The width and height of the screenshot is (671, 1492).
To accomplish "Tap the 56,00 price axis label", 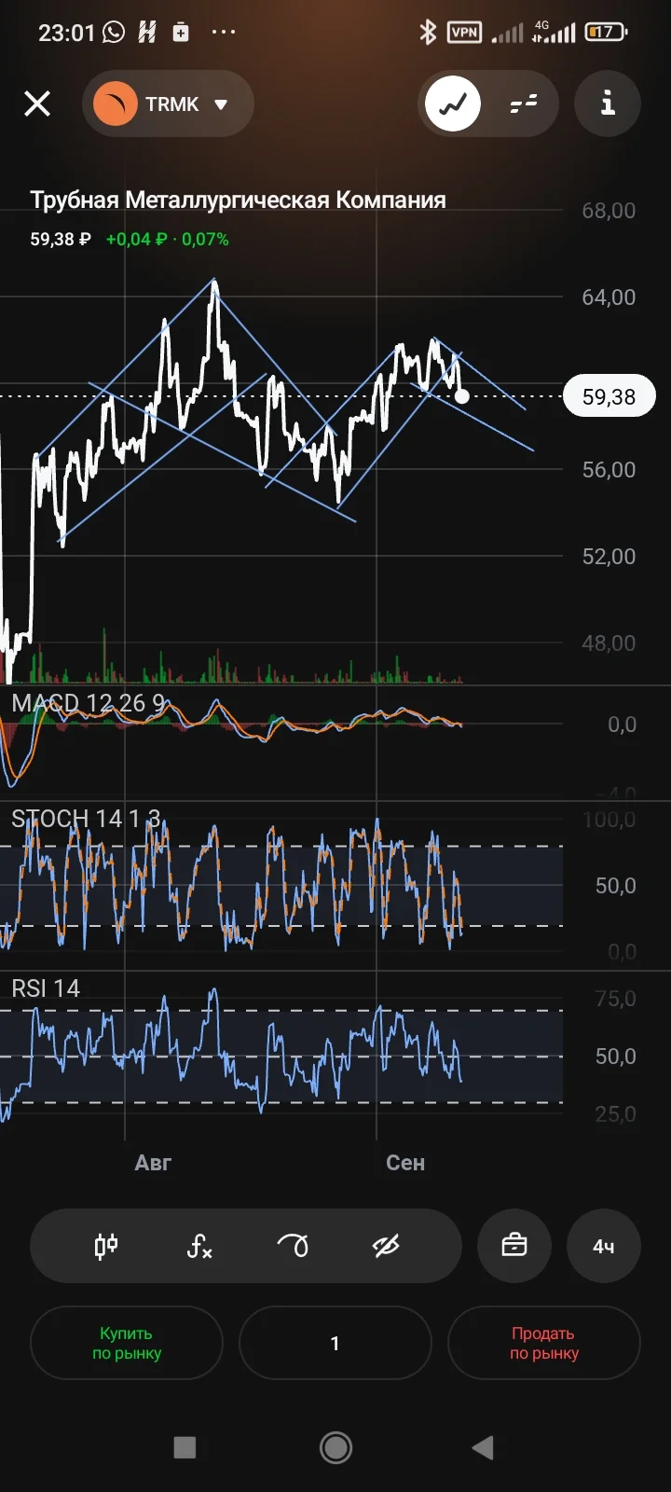I will coord(609,470).
